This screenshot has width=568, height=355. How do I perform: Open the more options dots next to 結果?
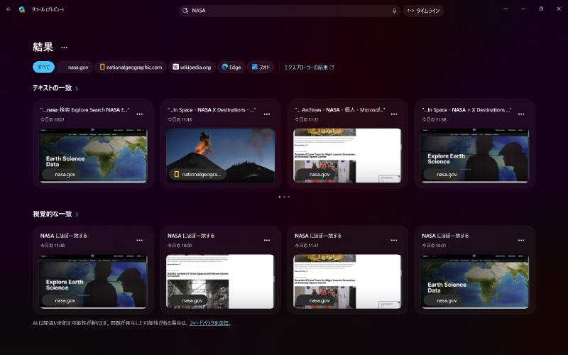[x=64, y=48]
